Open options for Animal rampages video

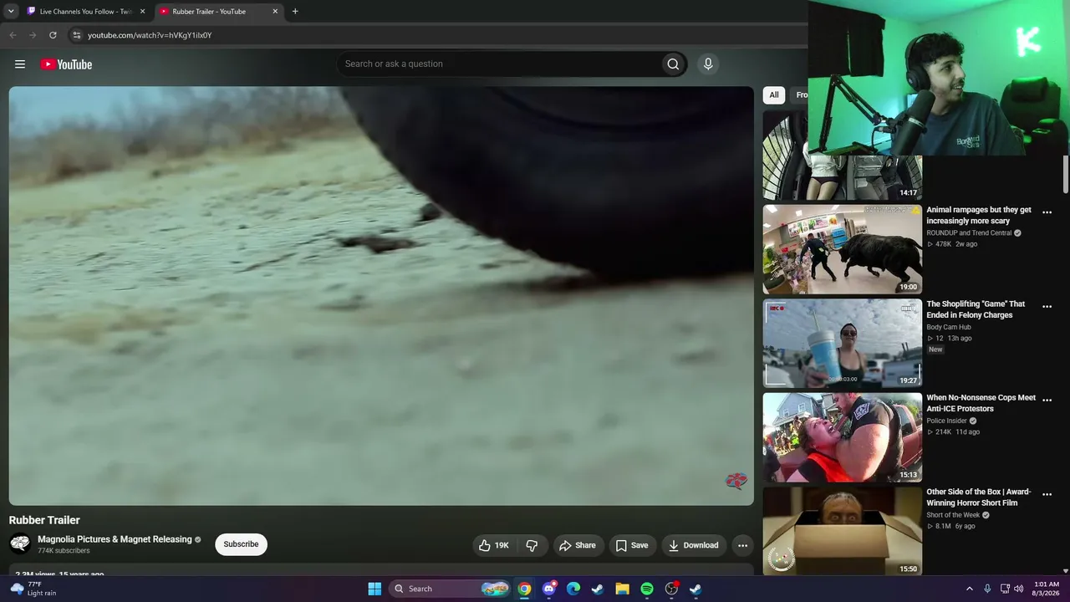coord(1047,212)
